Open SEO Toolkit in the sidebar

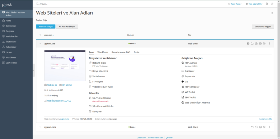click(x=16, y=63)
